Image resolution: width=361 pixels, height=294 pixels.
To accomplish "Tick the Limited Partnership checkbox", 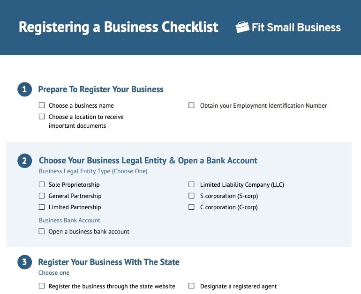I will (42, 207).
